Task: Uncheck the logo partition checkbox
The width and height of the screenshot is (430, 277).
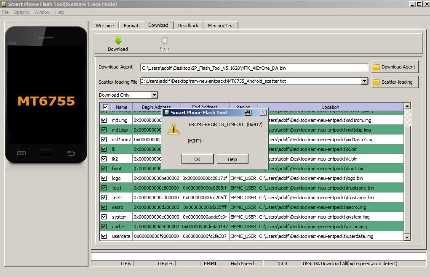Action: click(104, 178)
